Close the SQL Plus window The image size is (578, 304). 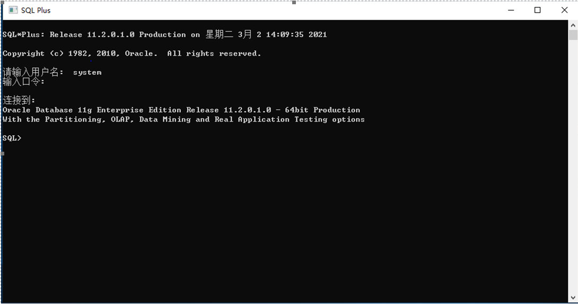pyautogui.click(x=564, y=10)
